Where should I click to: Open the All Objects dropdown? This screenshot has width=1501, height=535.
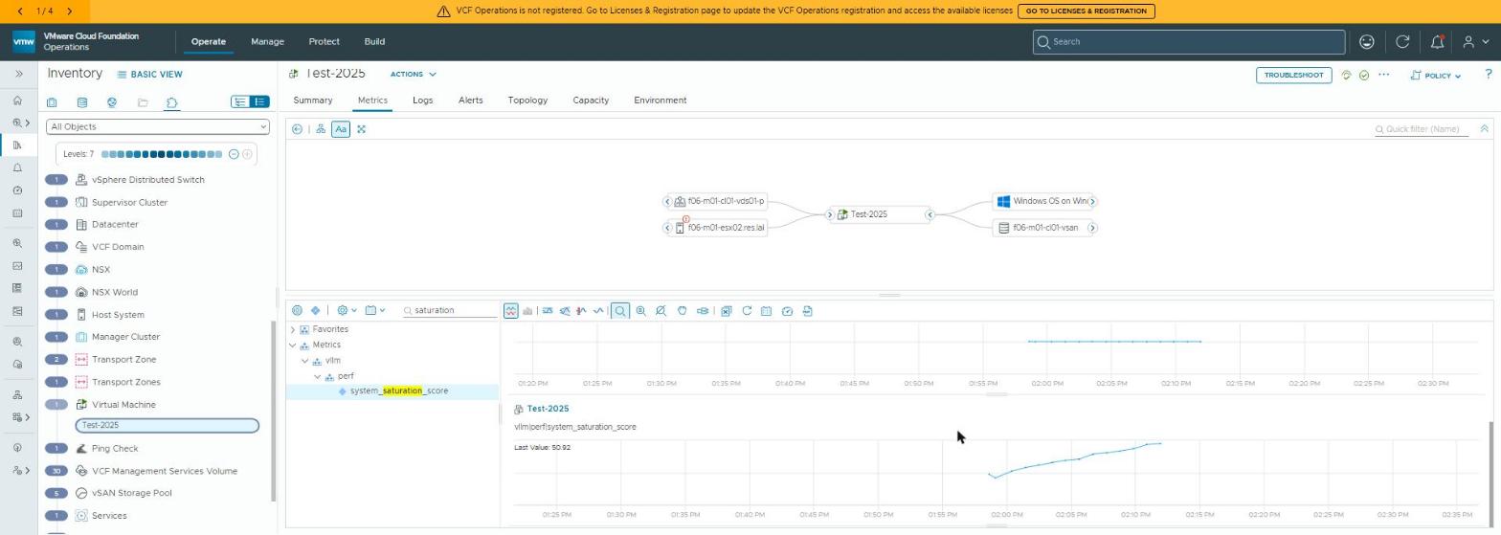coord(158,126)
